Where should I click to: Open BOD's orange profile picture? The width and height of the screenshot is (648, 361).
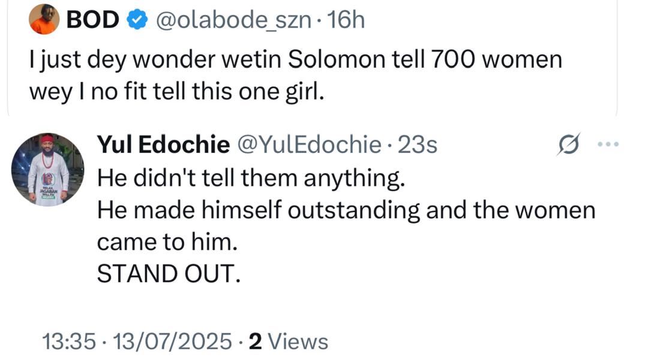pos(44,20)
